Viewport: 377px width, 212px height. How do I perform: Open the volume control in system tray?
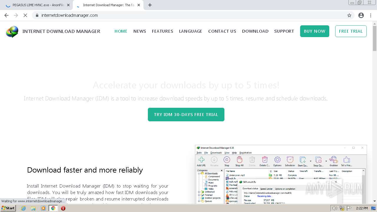click(x=335, y=208)
